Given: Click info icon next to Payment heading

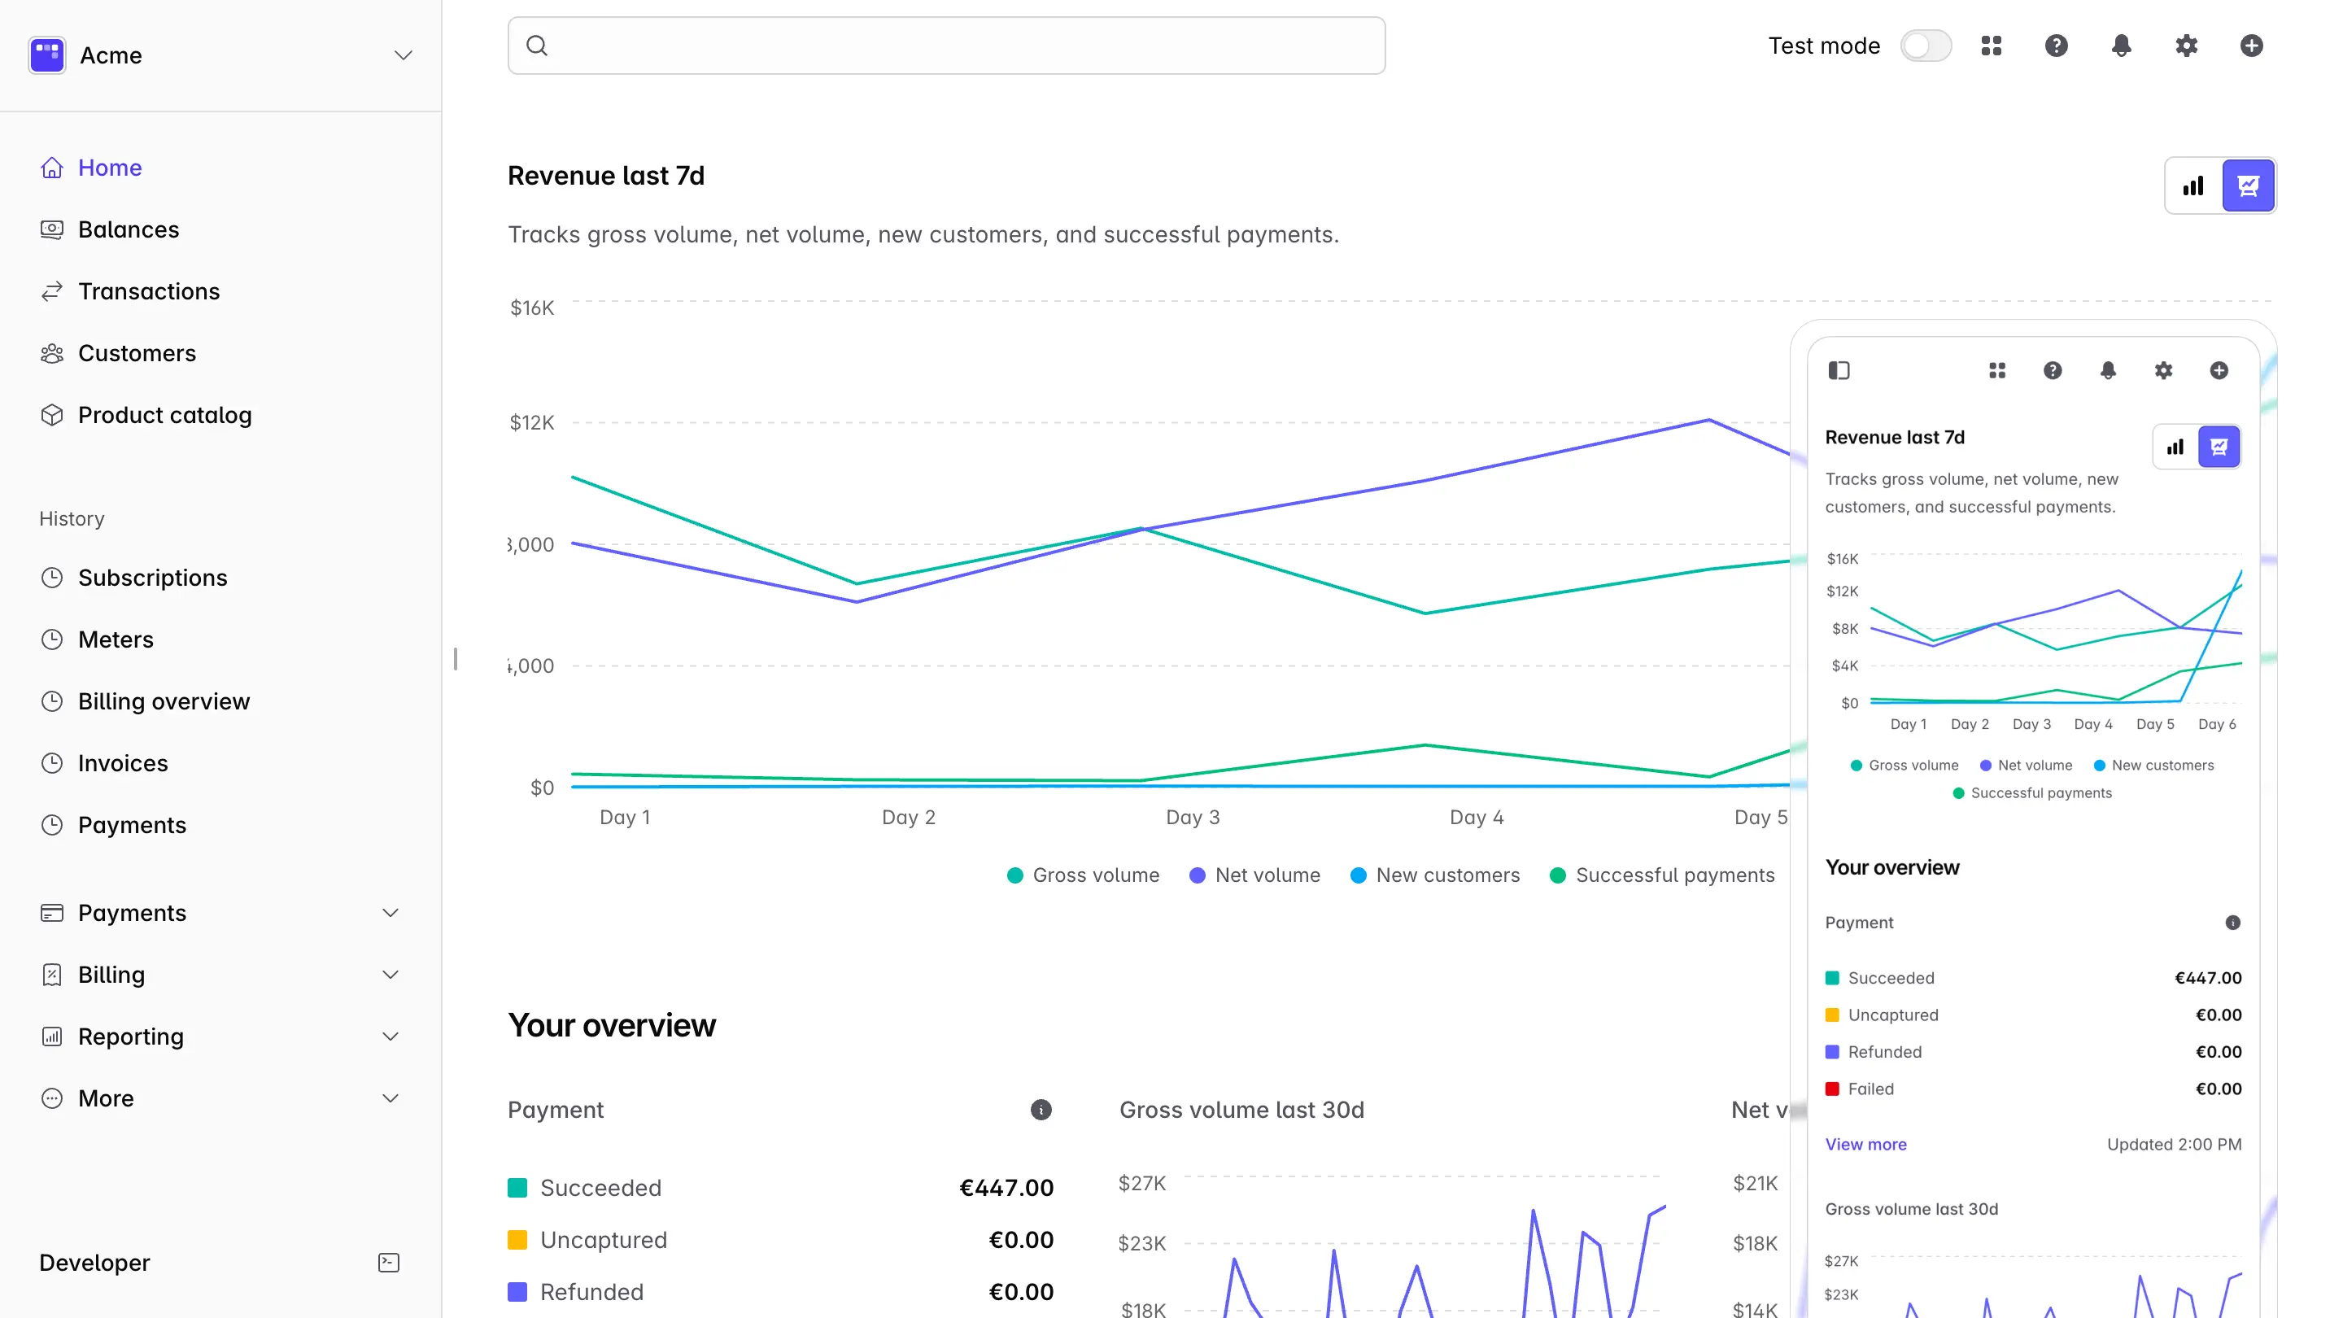Looking at the screenshot, I should [x=1041, y=1109].
